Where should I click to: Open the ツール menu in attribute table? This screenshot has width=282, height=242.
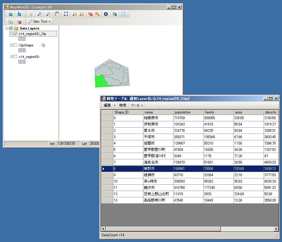pos(137,105)
